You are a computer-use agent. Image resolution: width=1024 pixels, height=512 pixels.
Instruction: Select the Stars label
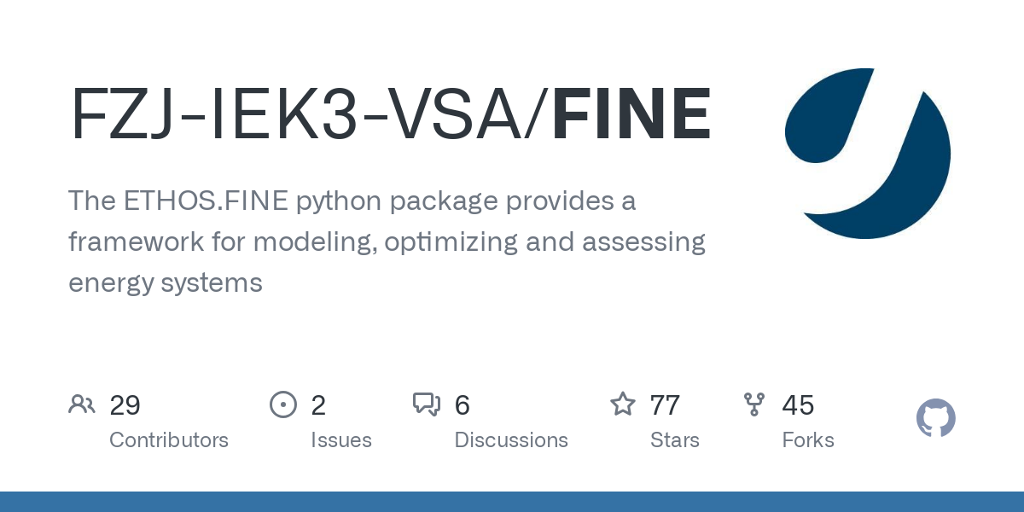click(x=674, y=440)
